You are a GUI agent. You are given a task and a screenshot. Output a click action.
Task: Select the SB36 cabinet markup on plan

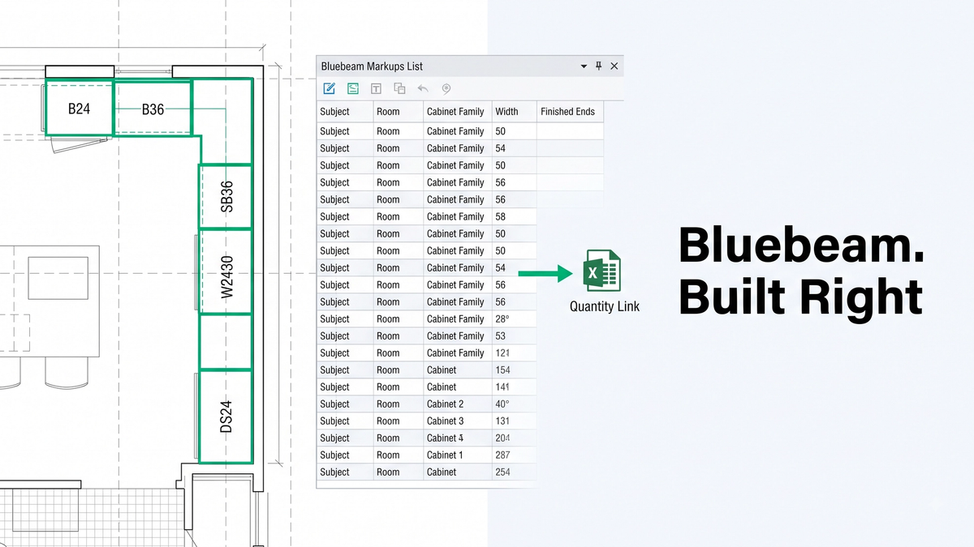click(226, 197)
